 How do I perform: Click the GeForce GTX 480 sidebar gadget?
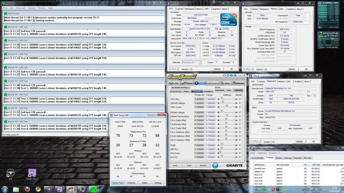point(328,40)
